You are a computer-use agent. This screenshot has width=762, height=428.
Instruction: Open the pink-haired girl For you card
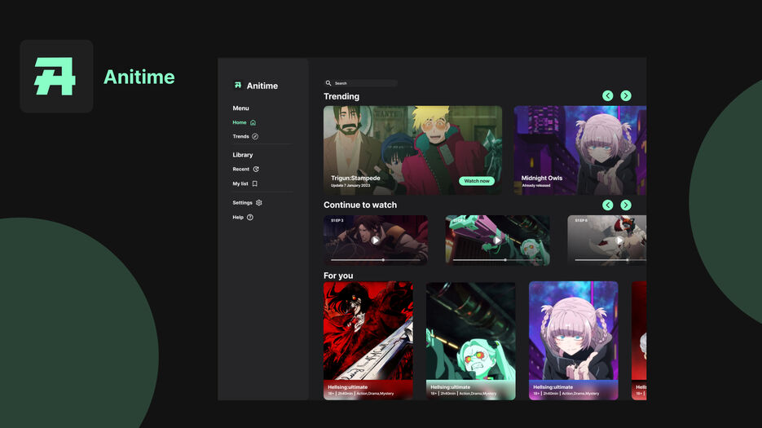[x=574, y=341]
